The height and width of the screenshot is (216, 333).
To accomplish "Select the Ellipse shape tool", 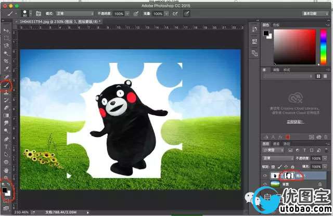I will pyautogui.click(x=6, y=162).
